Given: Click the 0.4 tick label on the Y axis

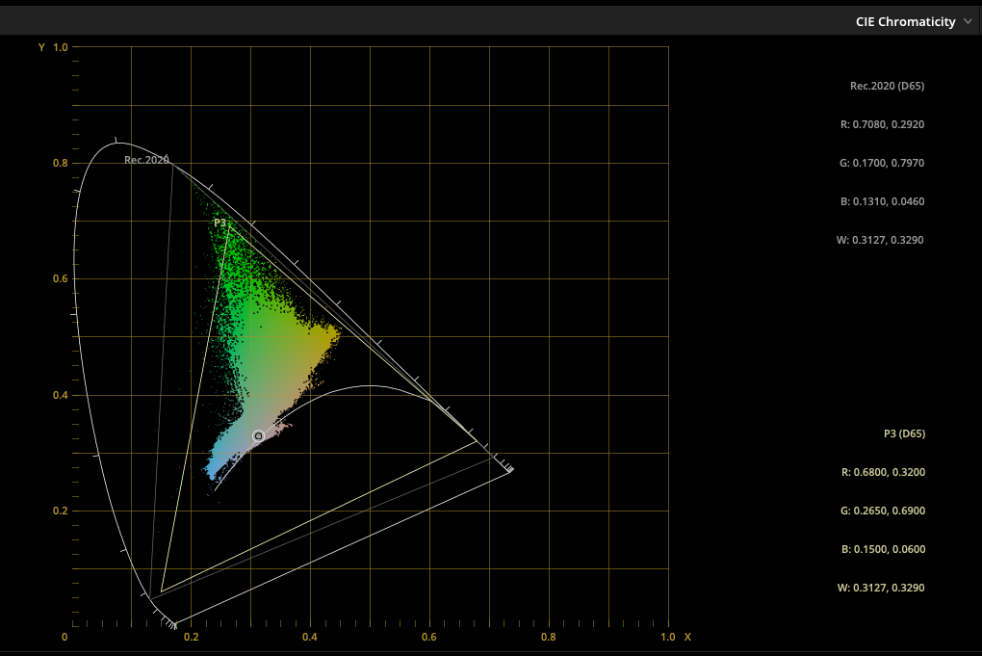Looking at the screenshot, I should pos(60,395).
